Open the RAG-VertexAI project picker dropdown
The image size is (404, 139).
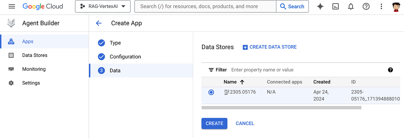103,6
